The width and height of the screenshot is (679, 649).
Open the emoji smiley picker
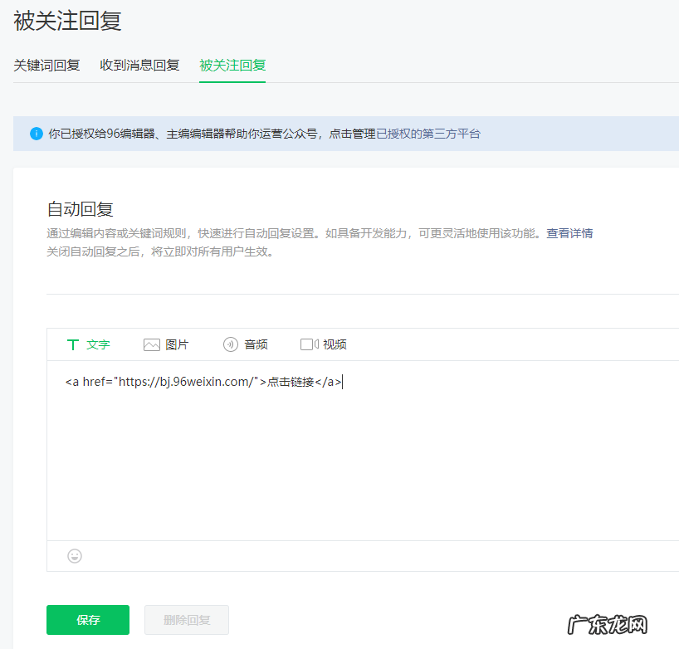75,556
